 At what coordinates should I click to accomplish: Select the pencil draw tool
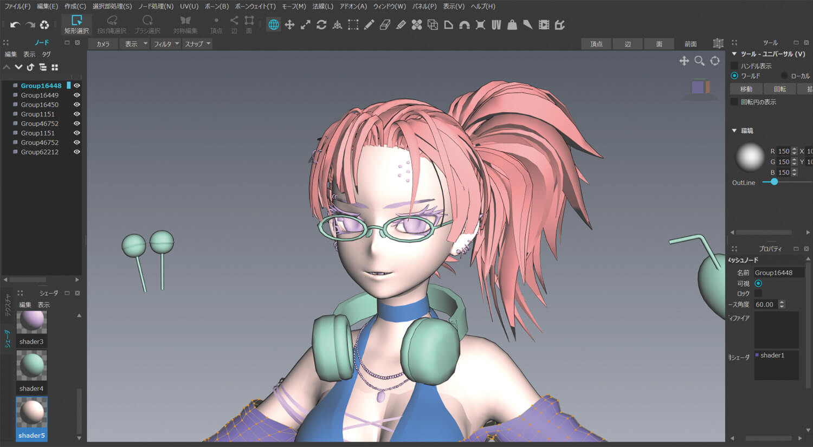369,24
